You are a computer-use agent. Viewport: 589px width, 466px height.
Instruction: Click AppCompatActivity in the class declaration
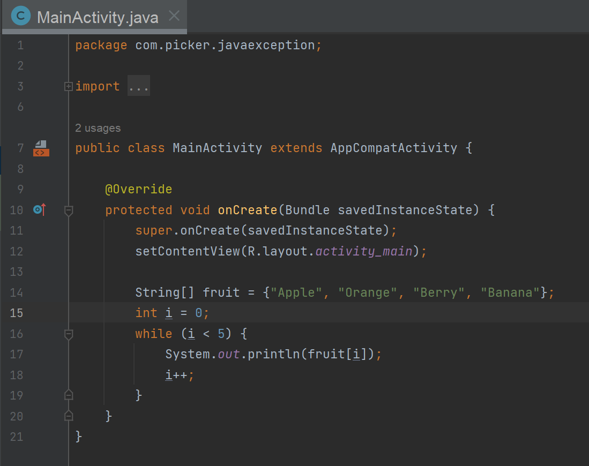point(394,148)
